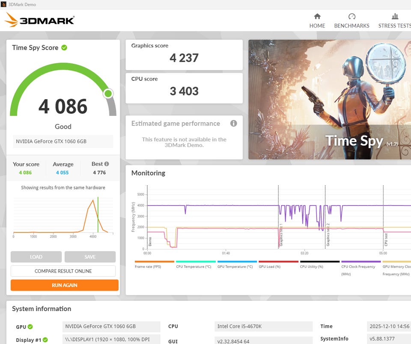The image size is (411, 344).
Task: Select the STRESS TESTS menu label
Action: [x=394, y=26]
